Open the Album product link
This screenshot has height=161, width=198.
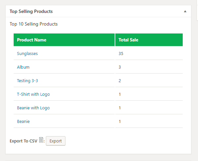23,67
